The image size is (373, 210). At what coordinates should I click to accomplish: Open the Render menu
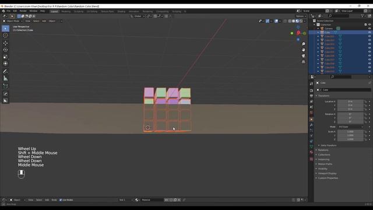pyautogui.click(x=23, y=11)
